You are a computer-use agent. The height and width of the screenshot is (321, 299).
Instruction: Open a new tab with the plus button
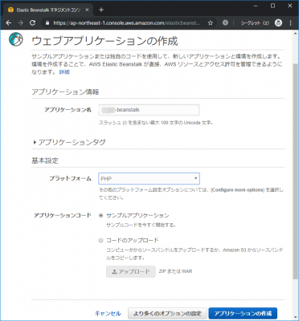(101, 10)
